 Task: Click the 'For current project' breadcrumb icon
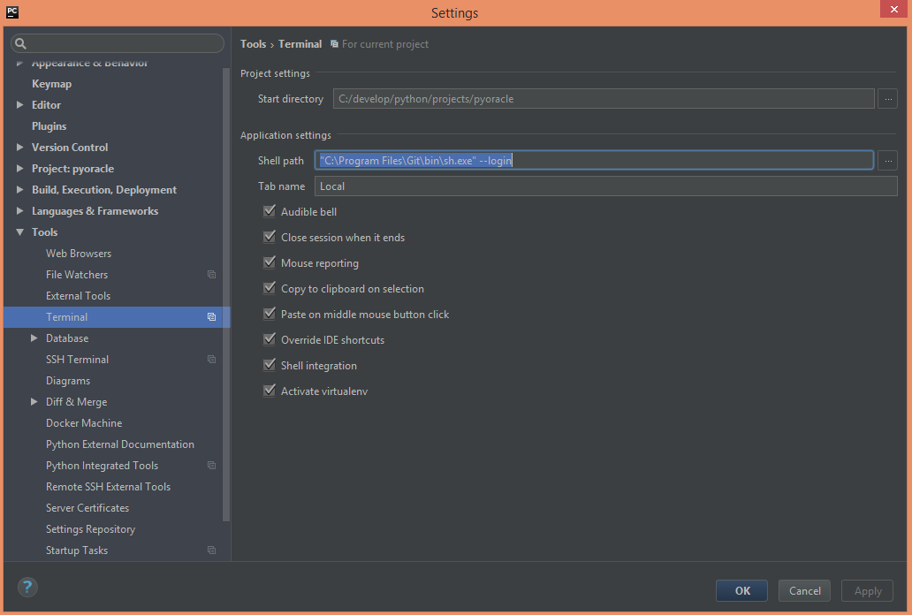pyautogui.click(x=333, y=43)
